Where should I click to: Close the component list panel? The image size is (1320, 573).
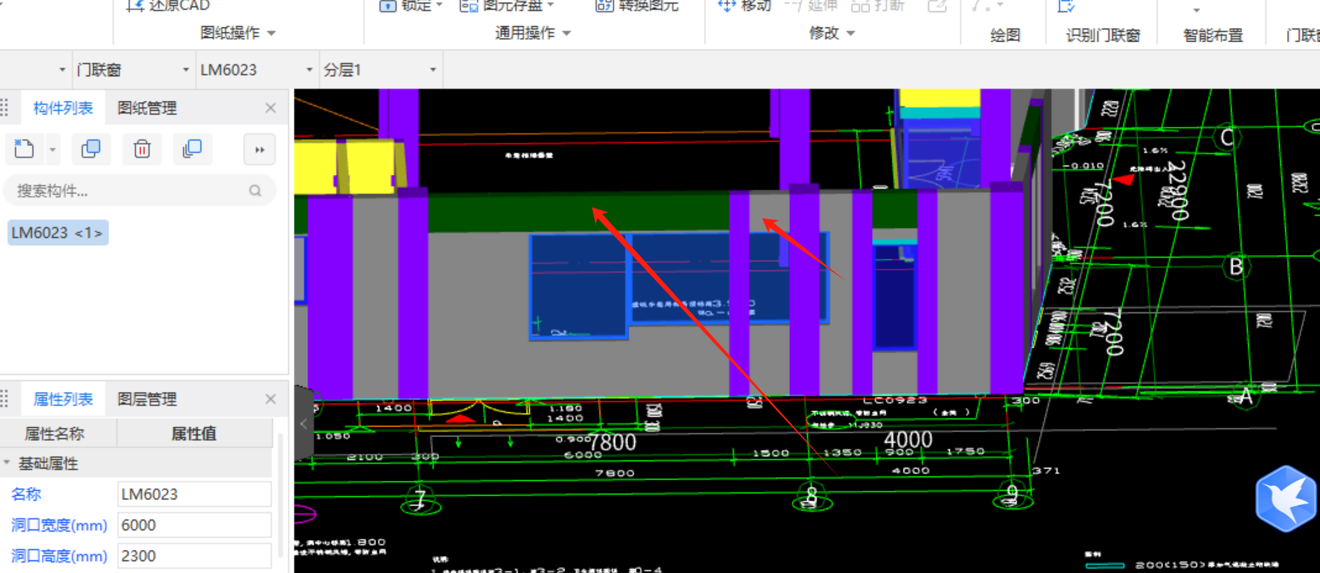click(x=270, y=108)
